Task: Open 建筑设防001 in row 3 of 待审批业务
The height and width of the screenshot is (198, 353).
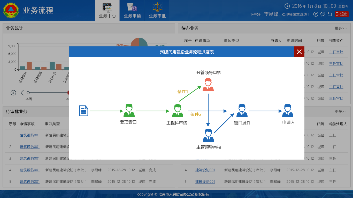Action: (30, 158)
